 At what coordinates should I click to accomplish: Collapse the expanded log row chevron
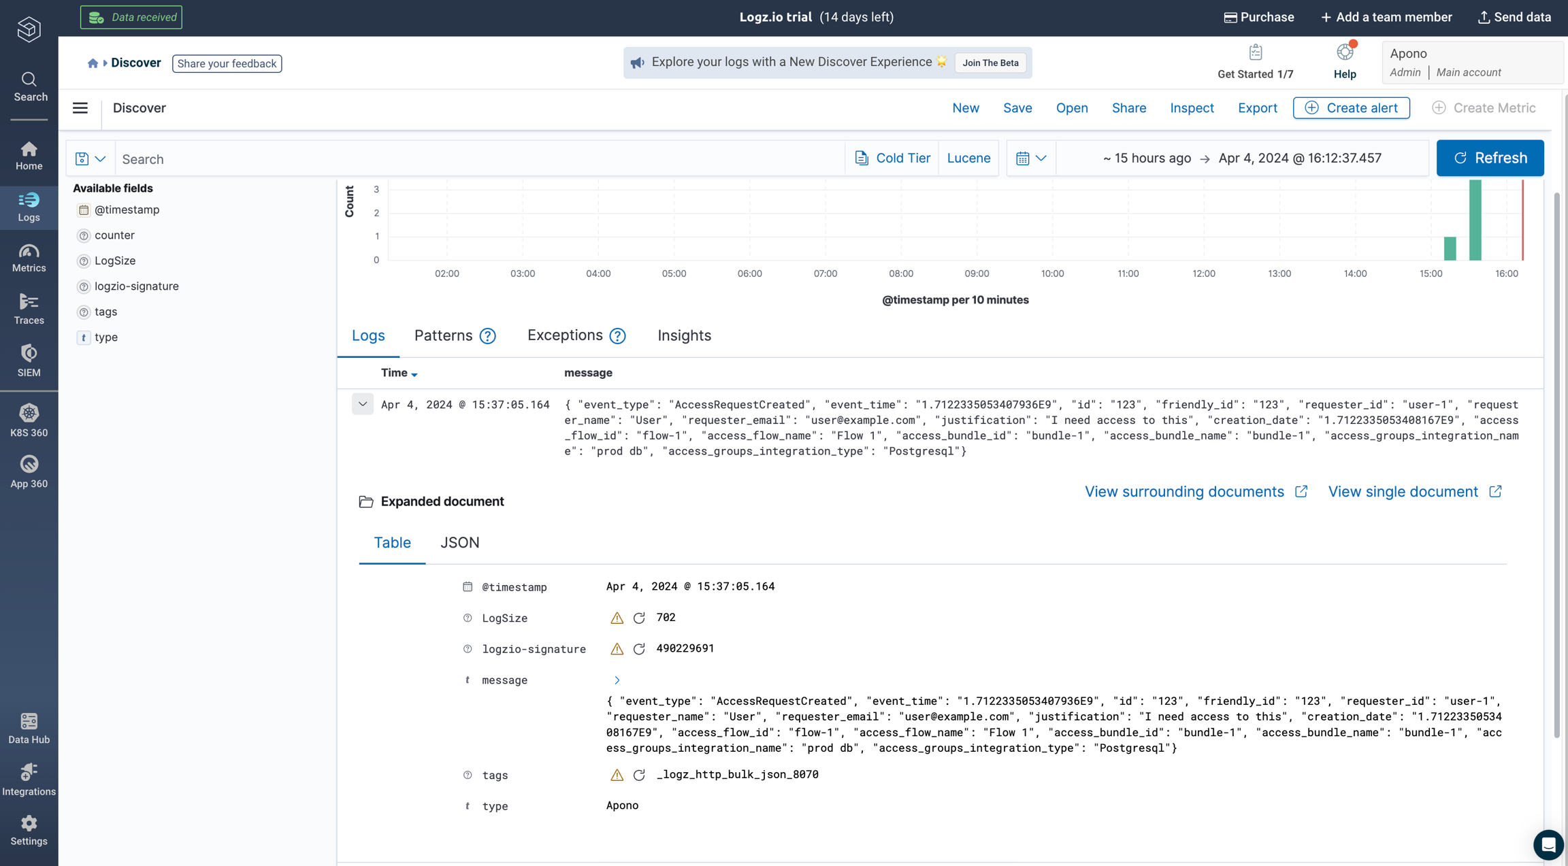point(363,404)
